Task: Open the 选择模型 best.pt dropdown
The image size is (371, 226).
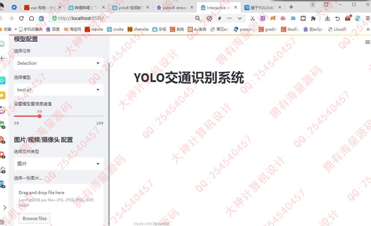Action: pos(58,90)
